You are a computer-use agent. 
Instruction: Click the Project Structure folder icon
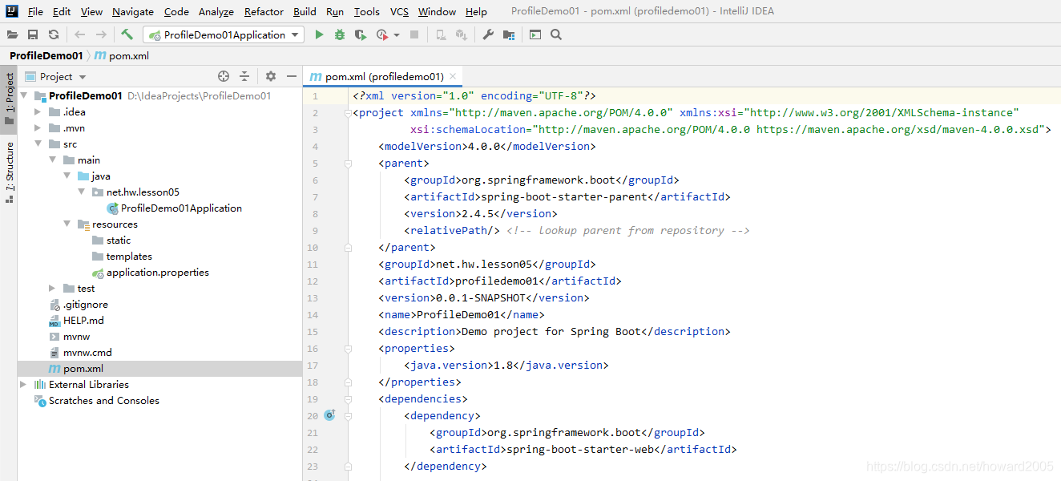tap(509, 34)
